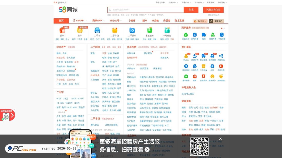The image size is (282, 158).
Task: Close the QR code banner with X
Action: click(220, 139)
